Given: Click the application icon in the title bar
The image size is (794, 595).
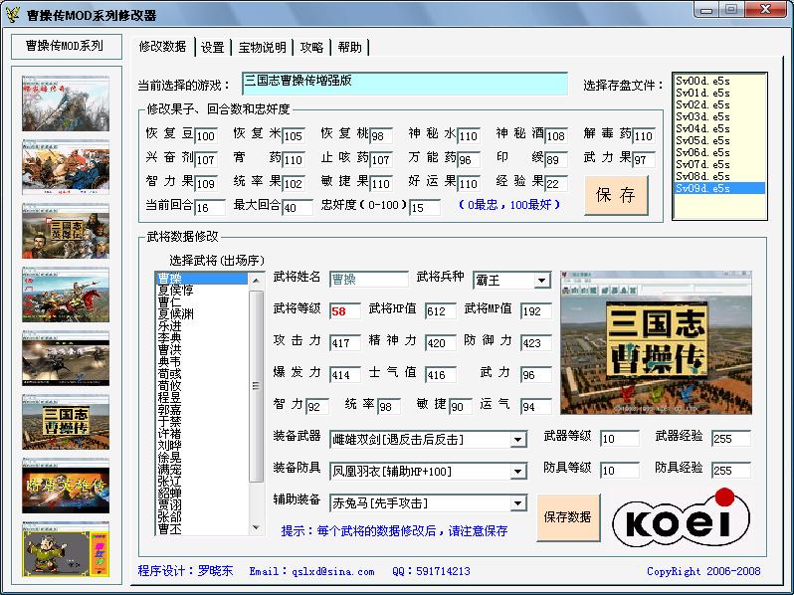Looking at the screenshot, I should pyautogui.click(x=13, y=10).
